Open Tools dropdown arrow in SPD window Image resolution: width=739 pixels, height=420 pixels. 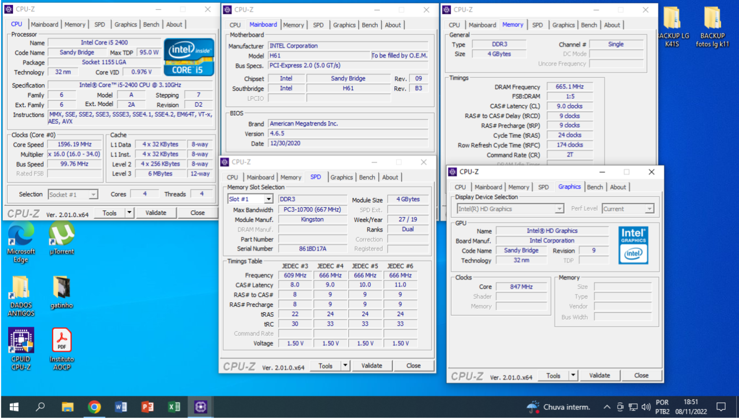pyautogui.click(x=345, y=366)
